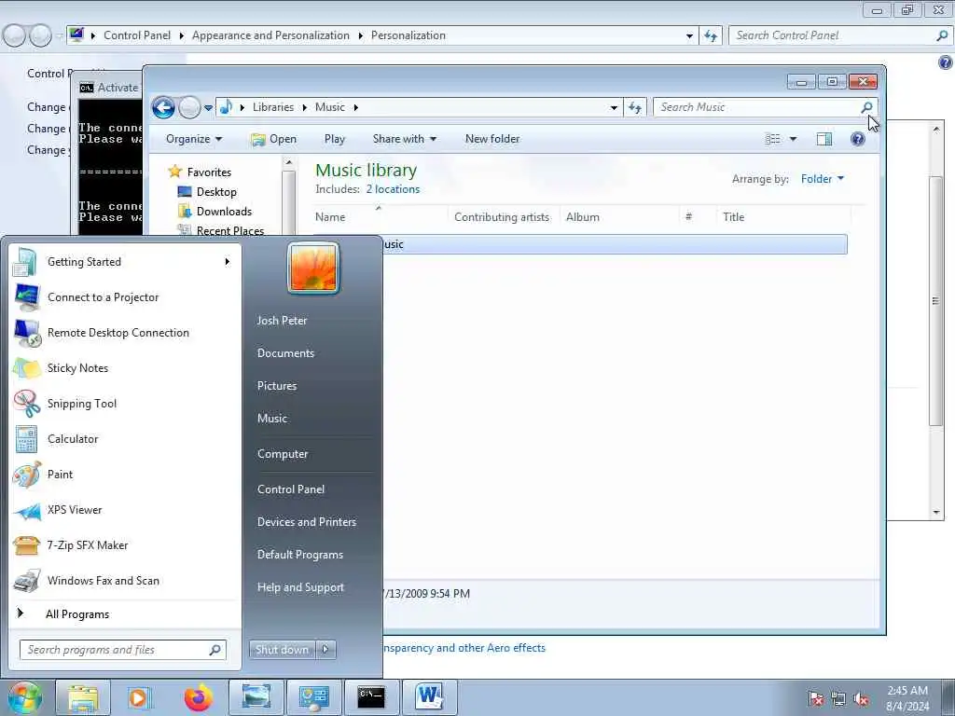Click the Windows Start orb
This screenshot has height=716, width=955.
(24, 697)
